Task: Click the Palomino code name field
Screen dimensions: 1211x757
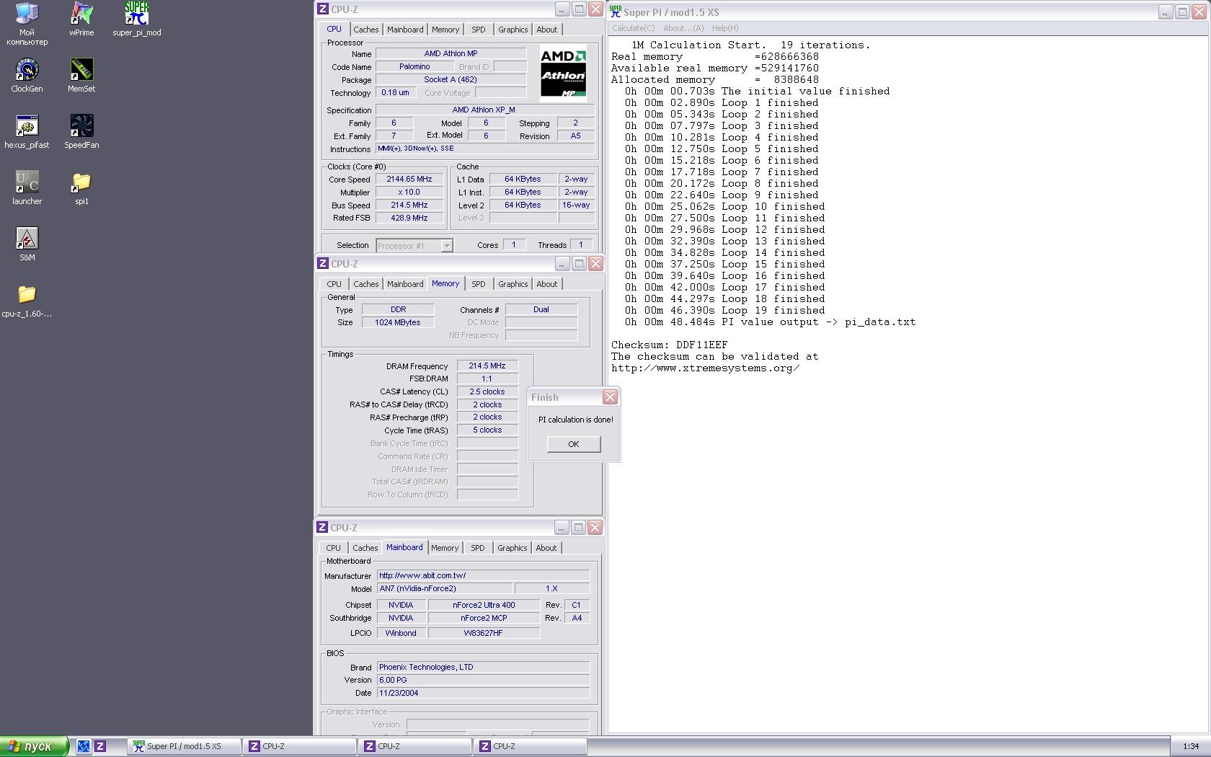Action: coord(414,66)
